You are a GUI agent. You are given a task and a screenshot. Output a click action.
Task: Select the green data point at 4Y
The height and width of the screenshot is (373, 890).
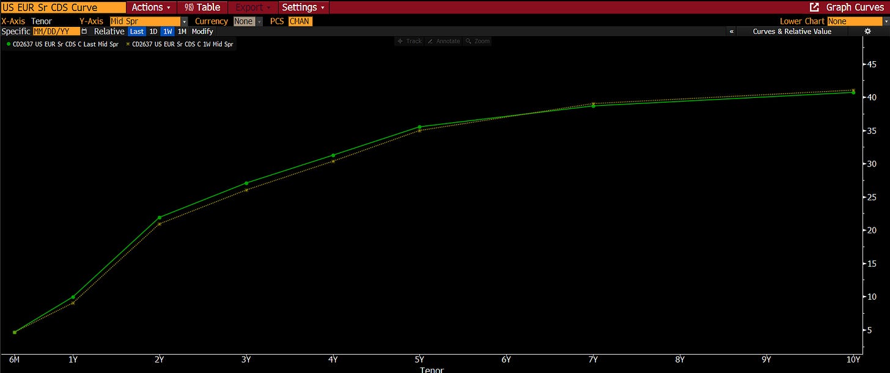pos(333,155)
